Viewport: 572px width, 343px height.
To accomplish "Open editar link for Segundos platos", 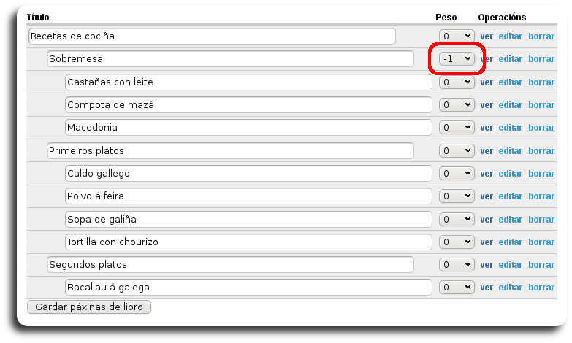I will point(510,265).
